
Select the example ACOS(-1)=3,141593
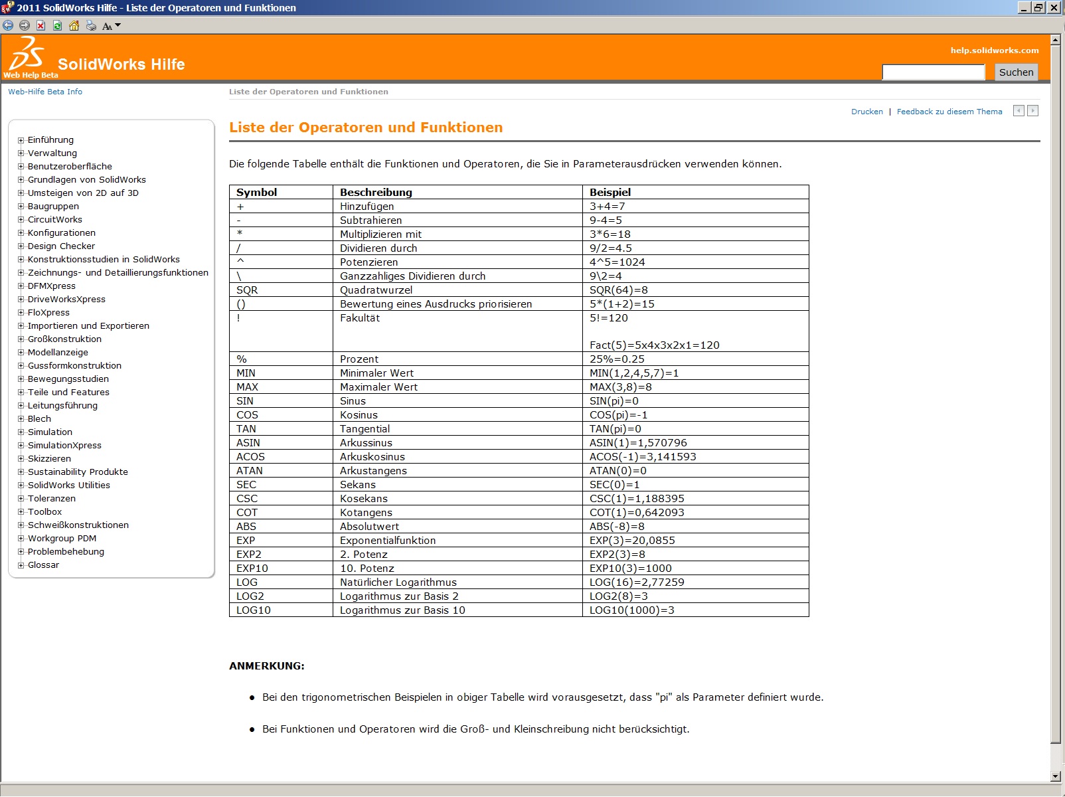643,457
